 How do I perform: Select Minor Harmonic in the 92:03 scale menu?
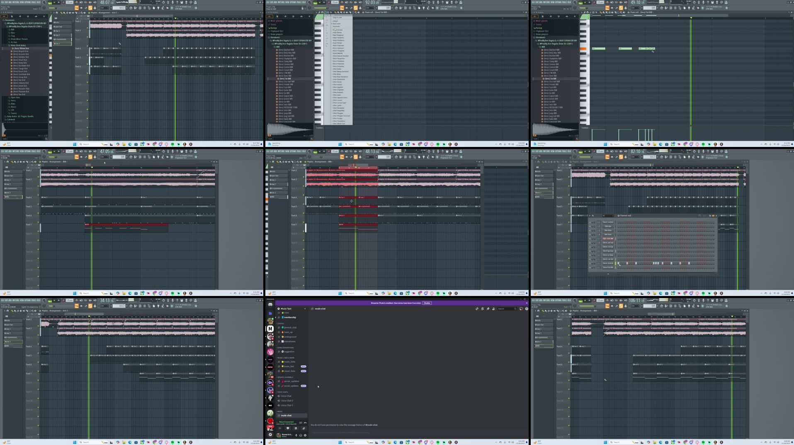coord(338,48)
